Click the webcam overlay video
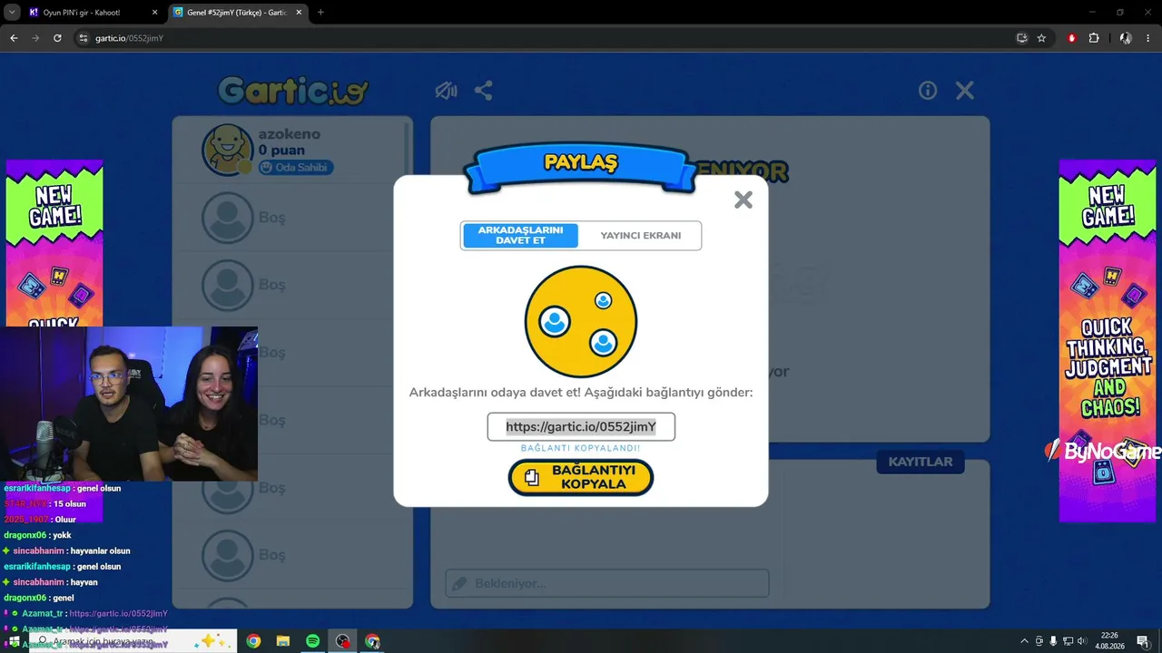Image resolution: width=1162 pixels, height=653 pixels. tap(129, 404)
